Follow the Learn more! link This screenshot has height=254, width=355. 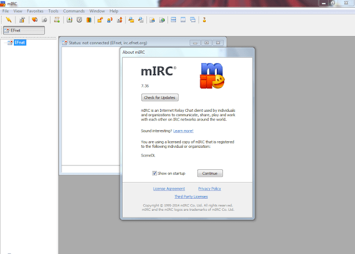184,131
